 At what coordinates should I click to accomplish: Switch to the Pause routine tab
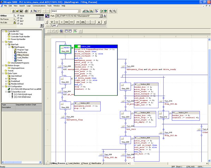(x=85, y=163)
